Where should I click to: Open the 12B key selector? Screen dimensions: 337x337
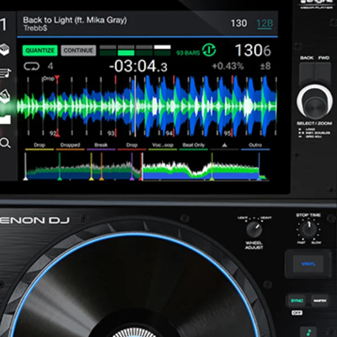click(x=265, y=24)
